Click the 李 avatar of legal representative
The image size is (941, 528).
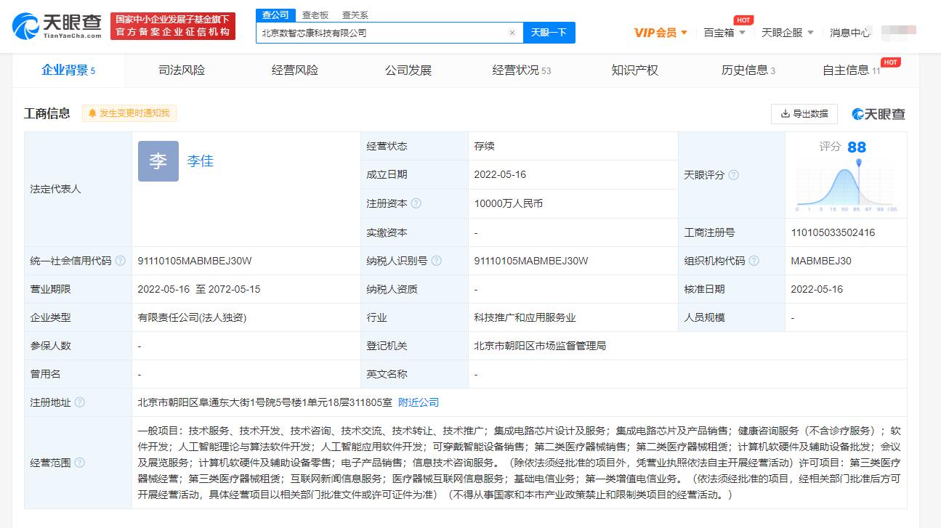tap(158, 161)
